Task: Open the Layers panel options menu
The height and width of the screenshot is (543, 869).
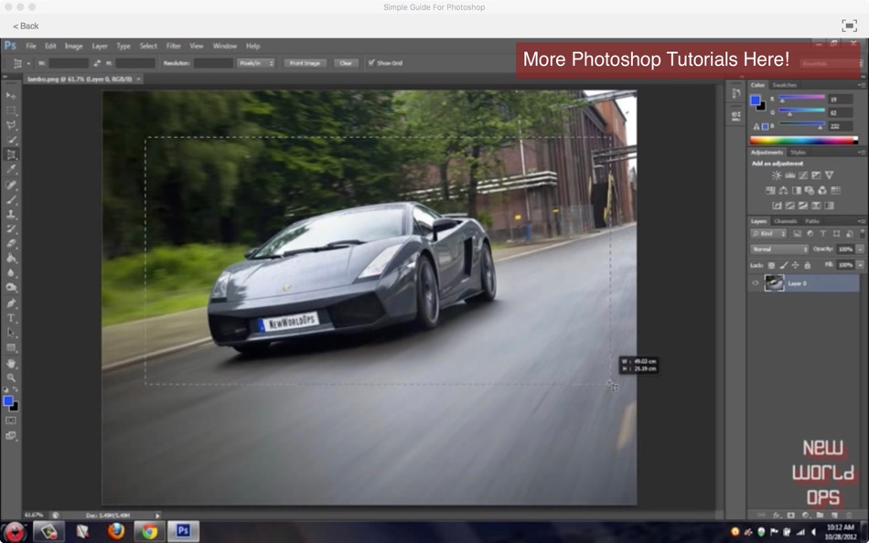Action: [862, 221]
